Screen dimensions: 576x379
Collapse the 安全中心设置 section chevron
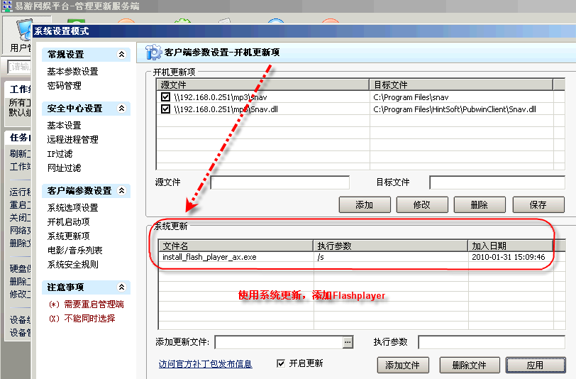tap(121, 108)
